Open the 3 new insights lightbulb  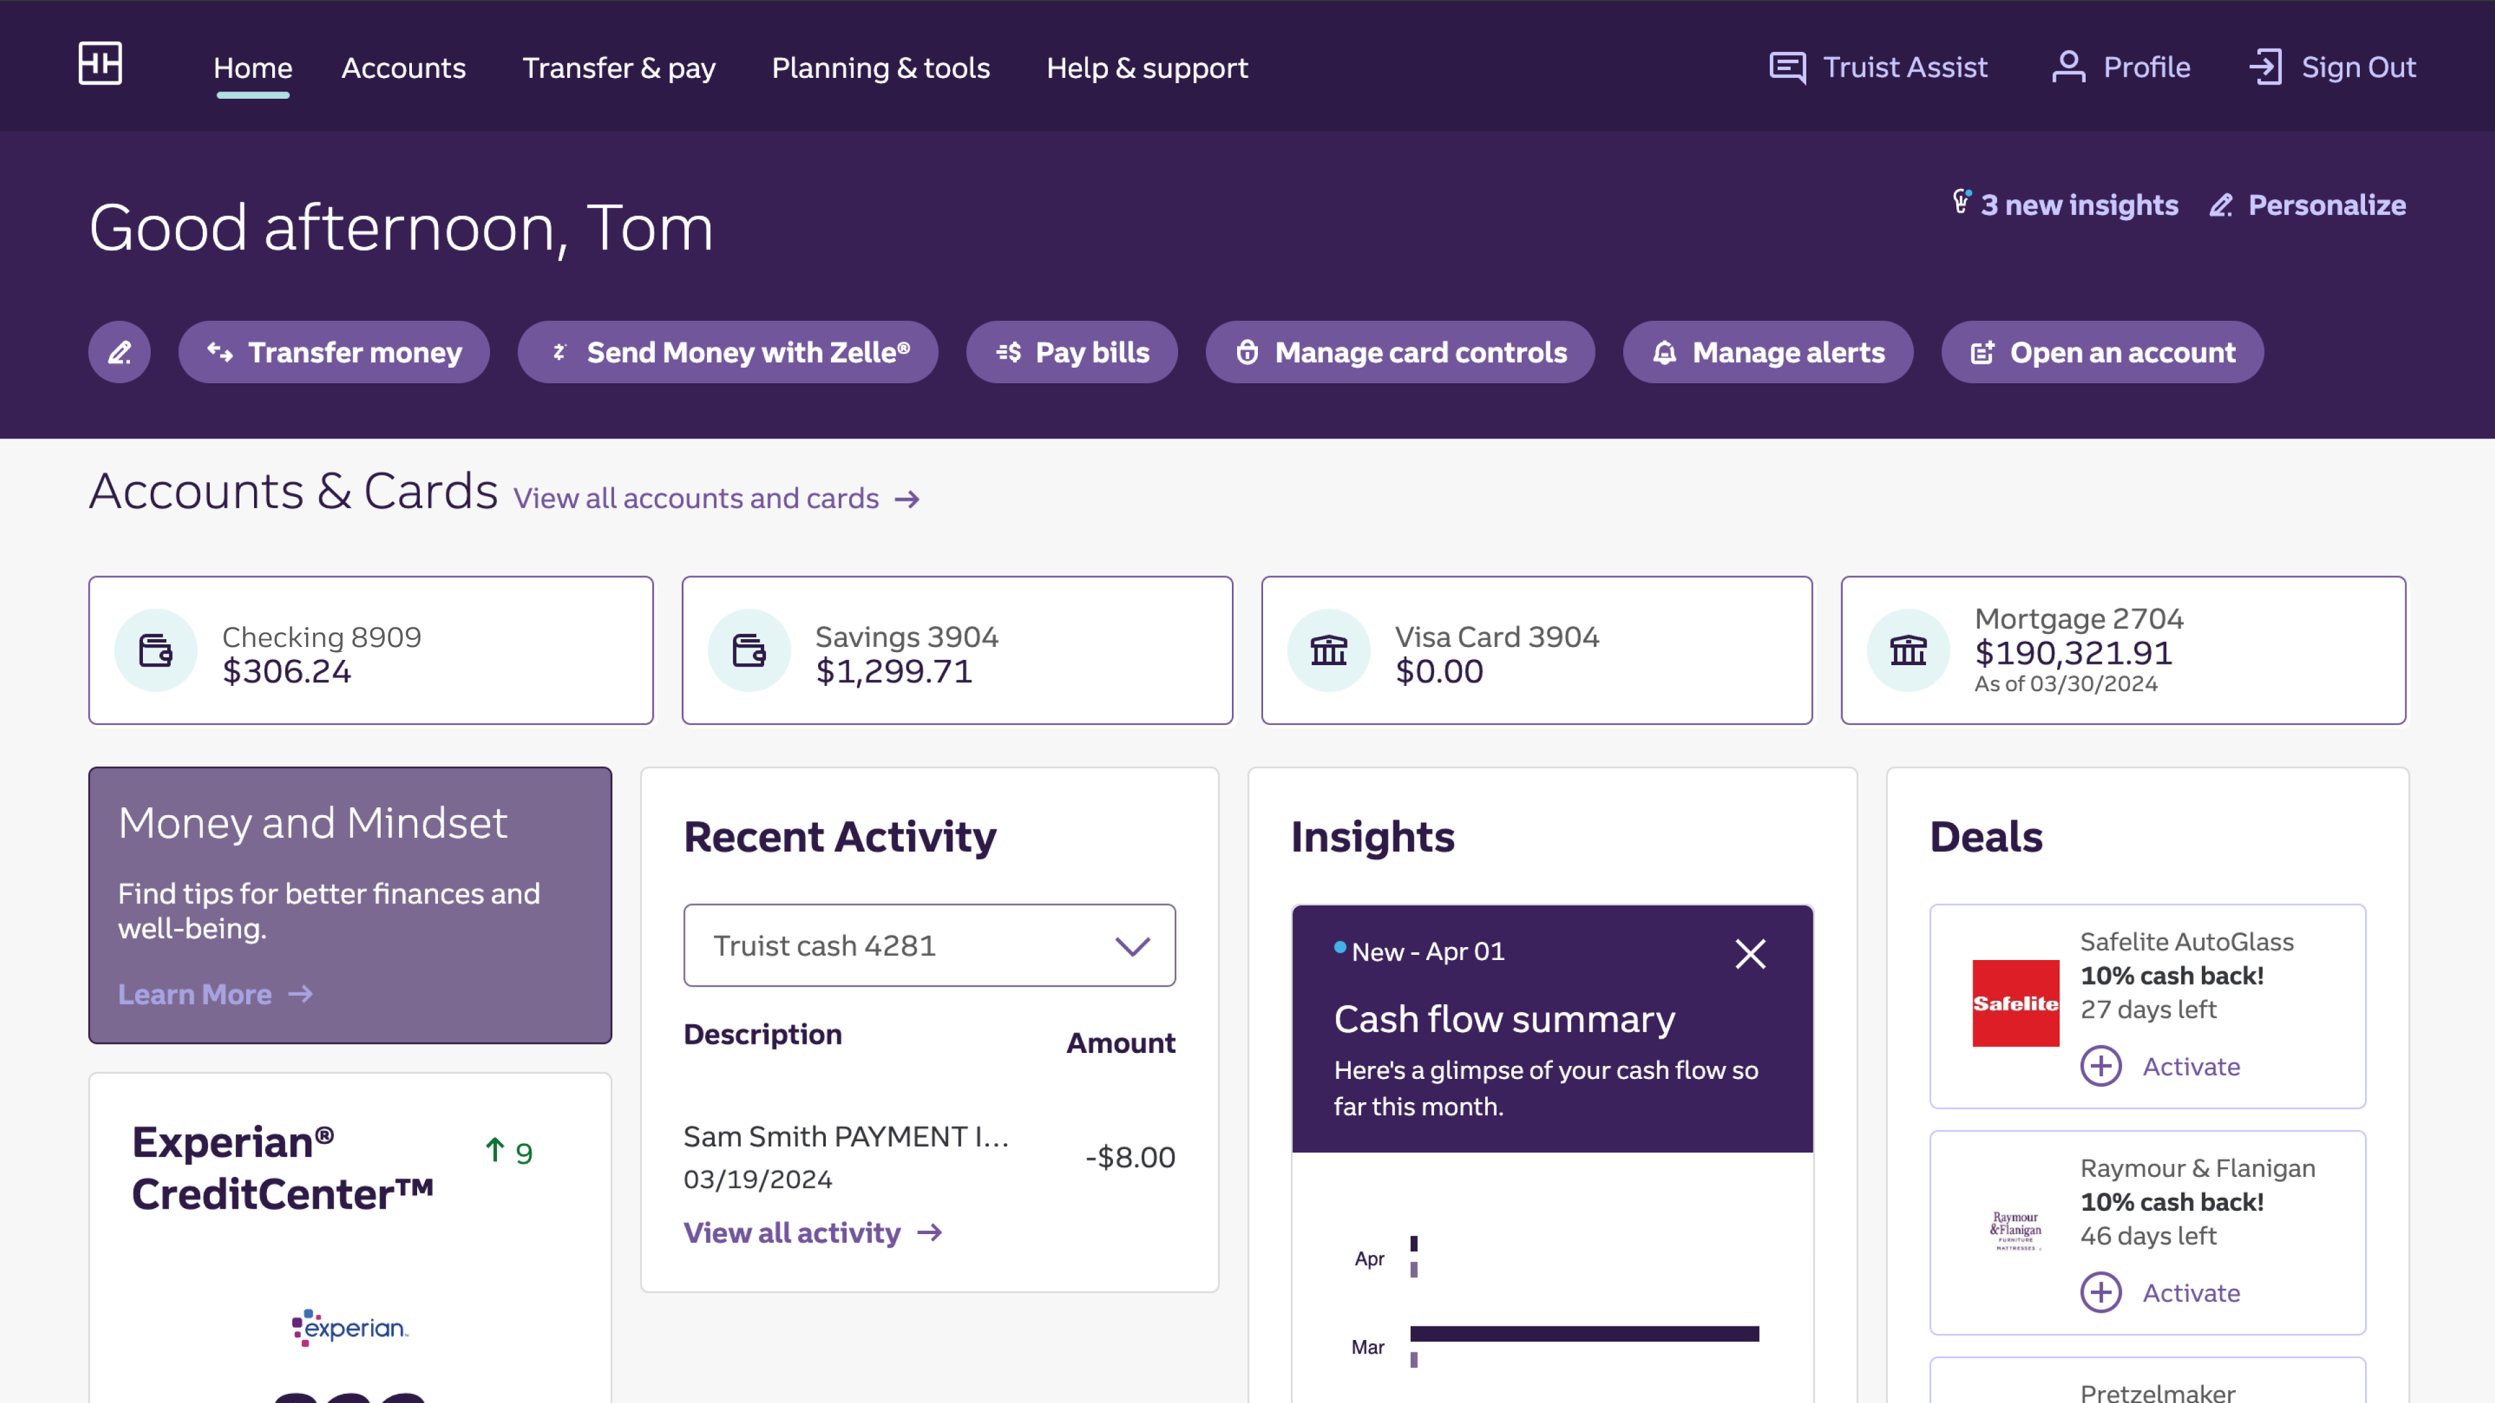[x=1962, y=203]
